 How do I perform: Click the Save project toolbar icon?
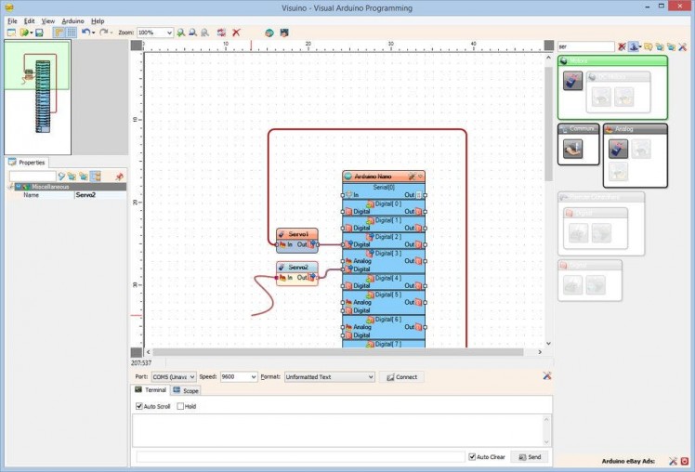[39, 33]
